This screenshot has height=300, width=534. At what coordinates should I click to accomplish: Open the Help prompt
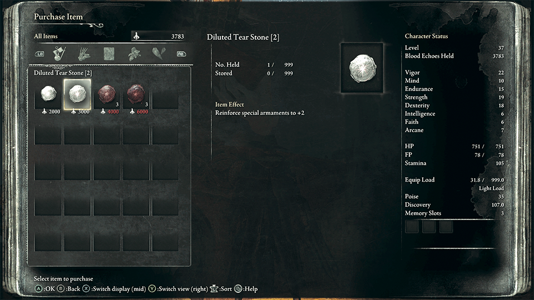click(246, 289)
